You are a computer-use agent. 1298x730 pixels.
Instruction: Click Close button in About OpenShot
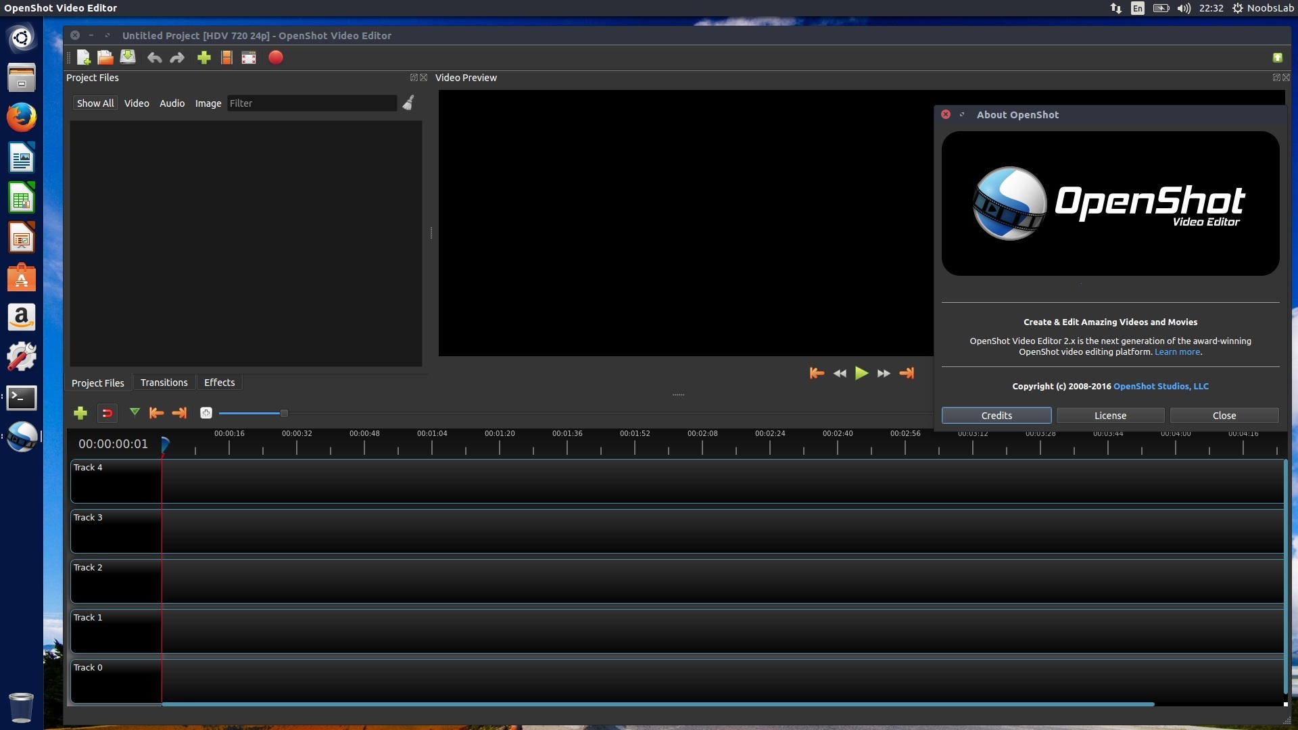click(x=1224, y=416)
